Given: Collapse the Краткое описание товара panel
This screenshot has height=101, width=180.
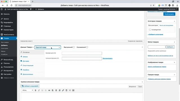Looking at the screenshot, I should click(142, 82).
